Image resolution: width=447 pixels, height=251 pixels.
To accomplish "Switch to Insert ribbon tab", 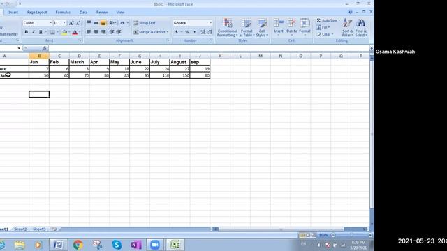I will tap(13, 13).
